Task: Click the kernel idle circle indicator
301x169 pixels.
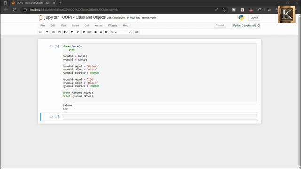Action: 259,25
